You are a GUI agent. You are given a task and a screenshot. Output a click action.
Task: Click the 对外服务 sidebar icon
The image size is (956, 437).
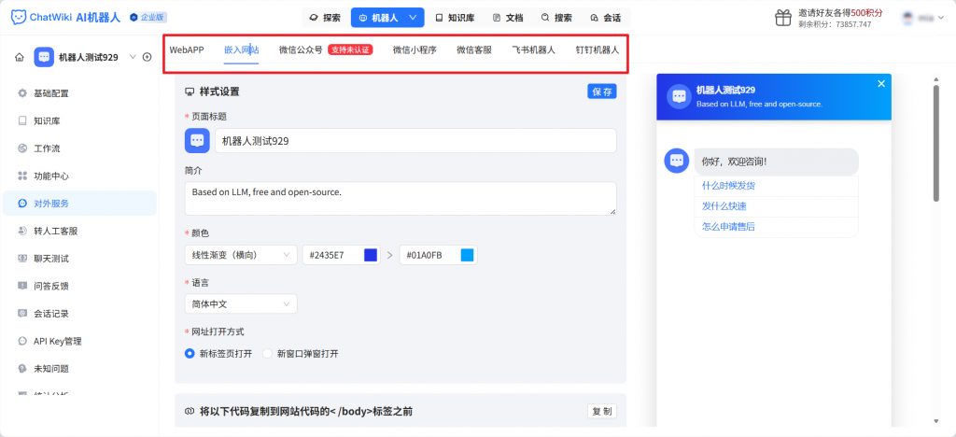click(22, 204)
